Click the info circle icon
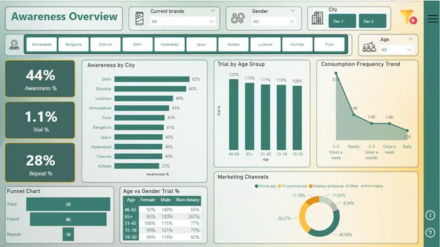The height and width of the screenshot is (247, 440). [x=430, y=215]
